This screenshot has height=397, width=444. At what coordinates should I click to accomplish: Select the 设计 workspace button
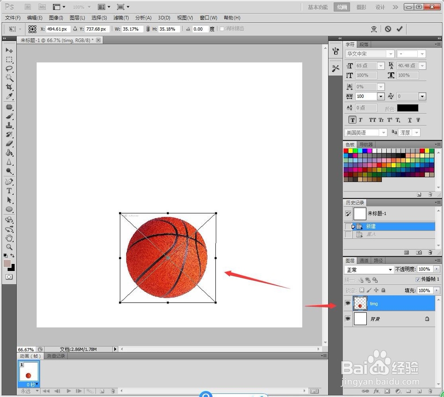[380, 7]
